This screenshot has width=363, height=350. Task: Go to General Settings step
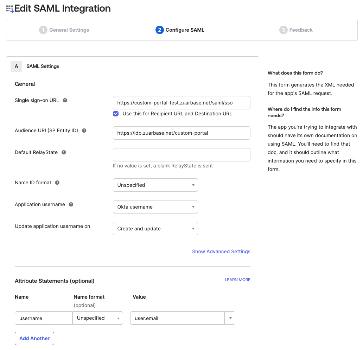tap(64, 30)
